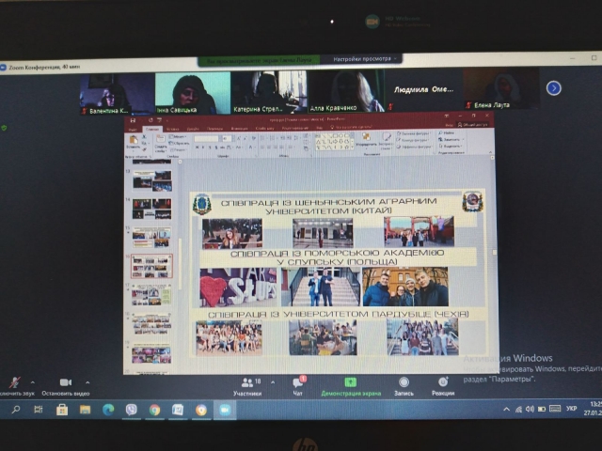The image size is (602, 451).
Task: Open Microsoft Edge from taskbar
Action: point(108,410)
